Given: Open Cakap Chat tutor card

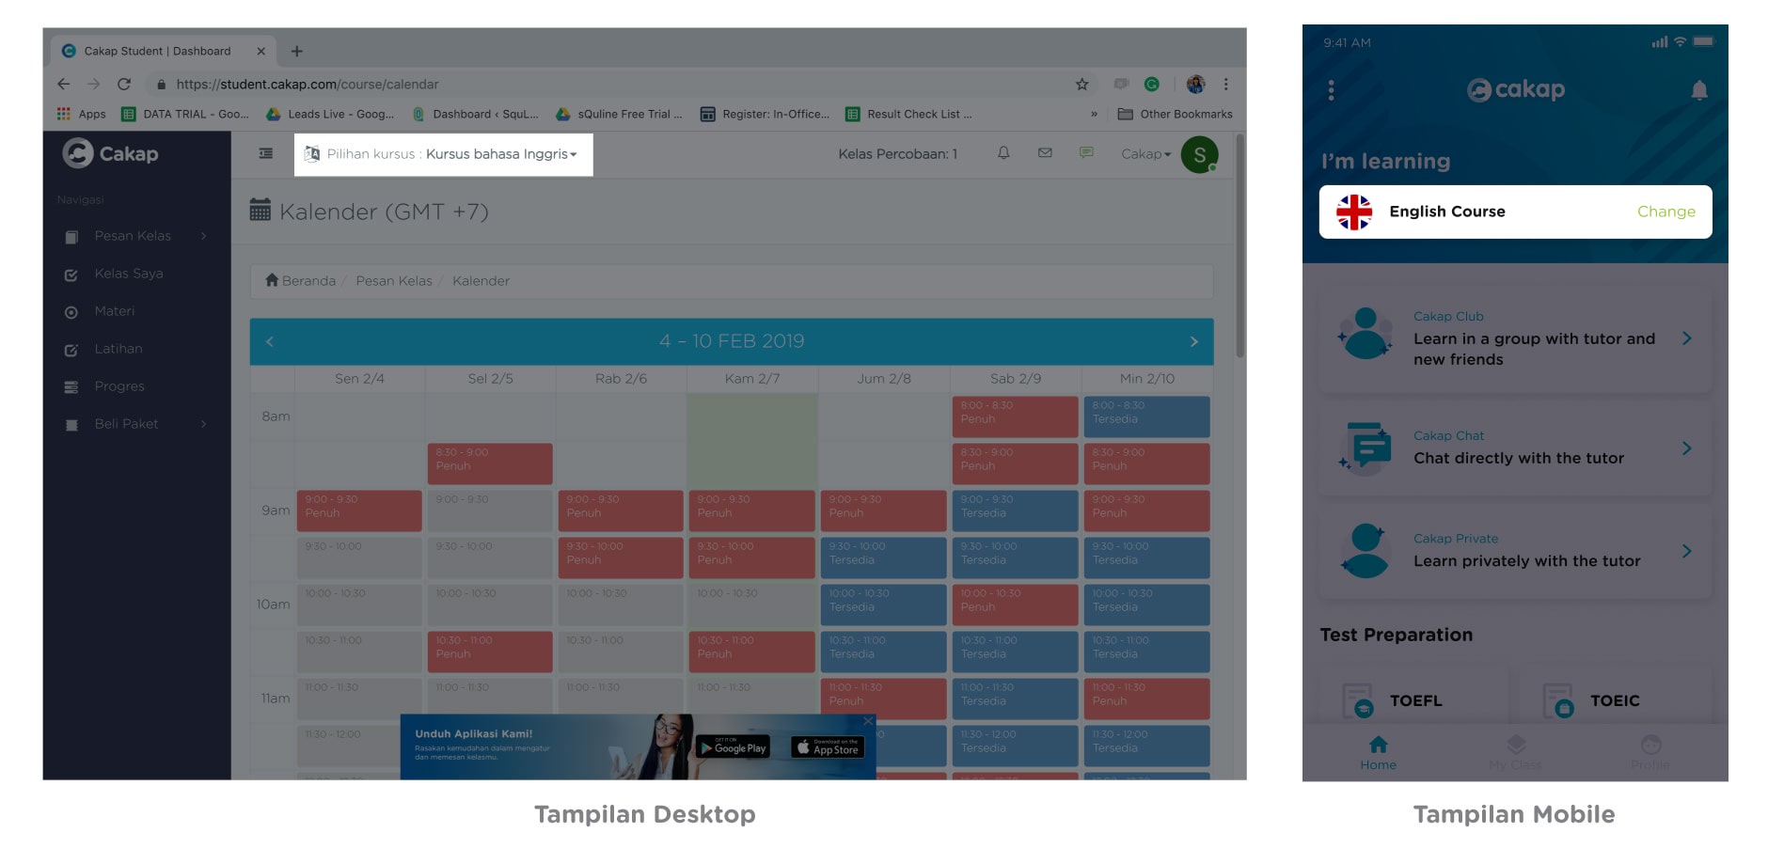Looking at the screenshot, I should (1515, 448).
